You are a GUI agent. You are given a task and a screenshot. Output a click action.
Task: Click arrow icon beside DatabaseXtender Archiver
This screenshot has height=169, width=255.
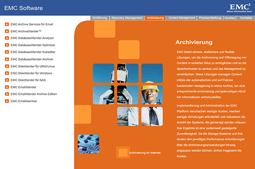coord(7,59)
